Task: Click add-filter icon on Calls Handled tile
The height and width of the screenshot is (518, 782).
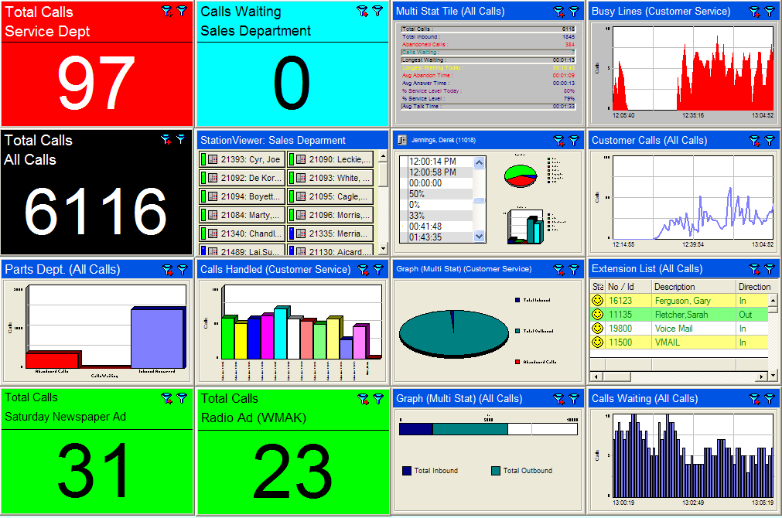Action: 363,269
